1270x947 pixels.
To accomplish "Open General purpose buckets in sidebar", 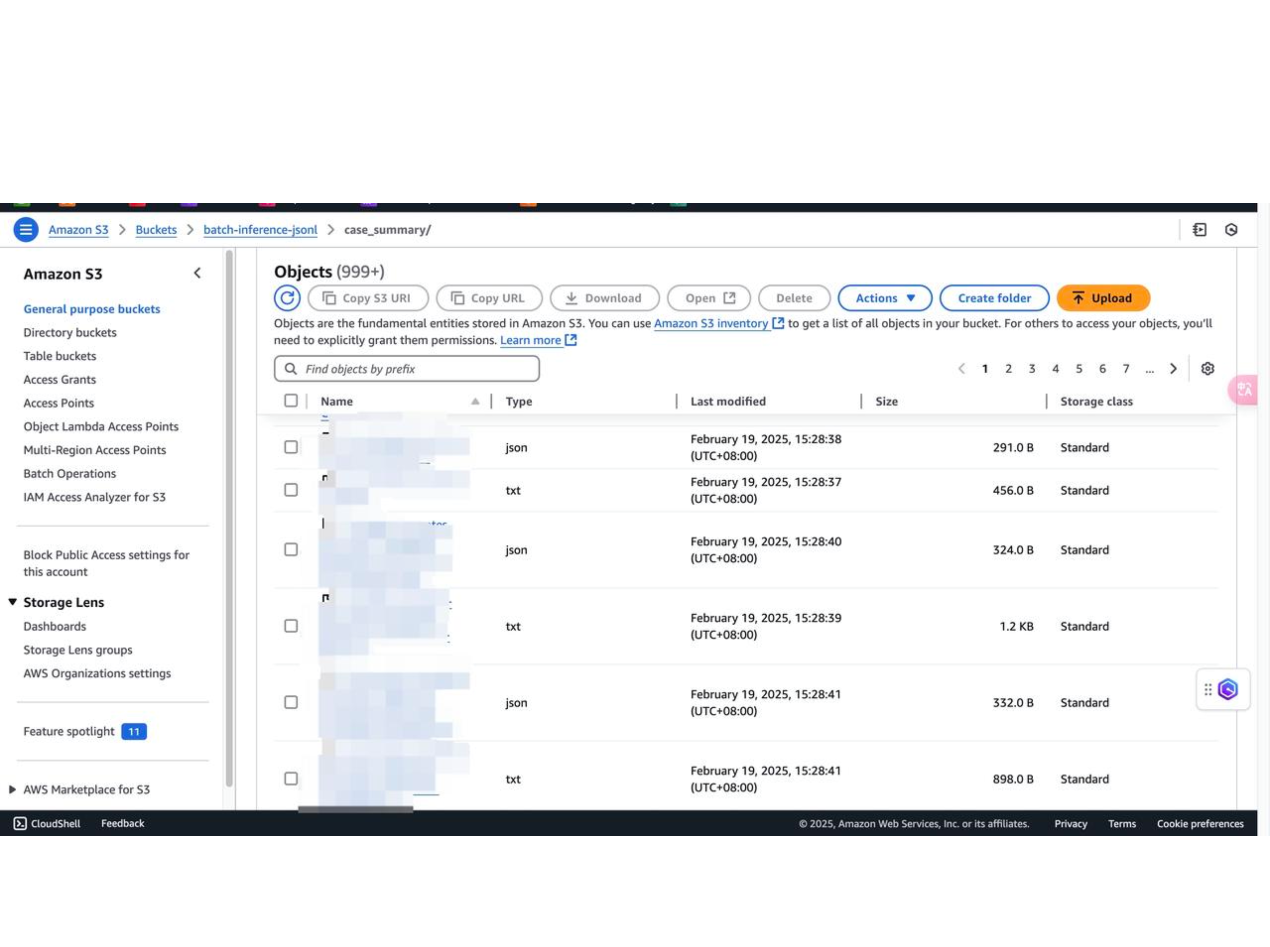I will click(92, 309).
